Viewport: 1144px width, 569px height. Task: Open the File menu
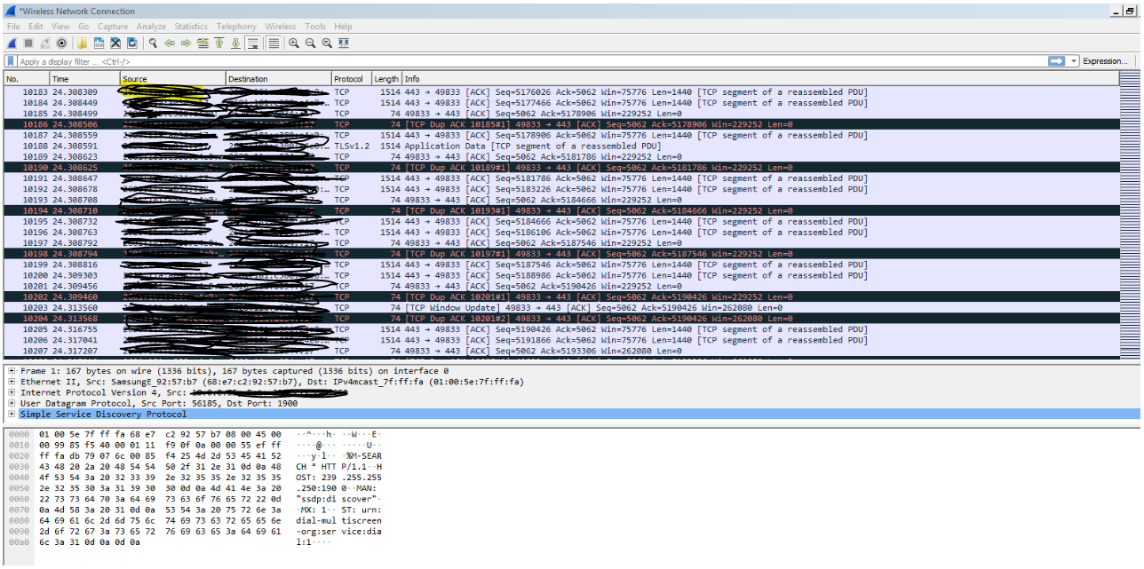pos(13,27)
